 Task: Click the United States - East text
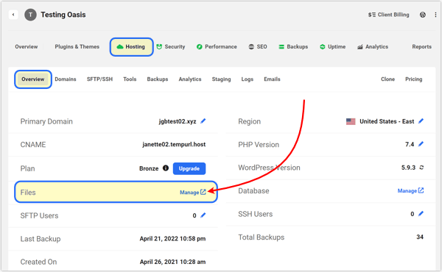tap(387, 121)
